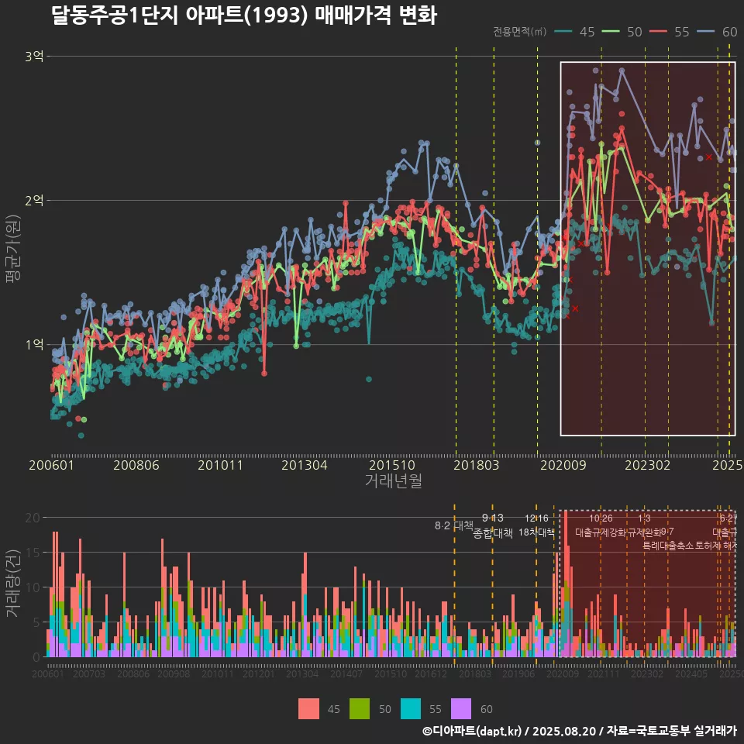
Task: Click the 8·2 대책 policy marker label
Action: coord(453,525)
